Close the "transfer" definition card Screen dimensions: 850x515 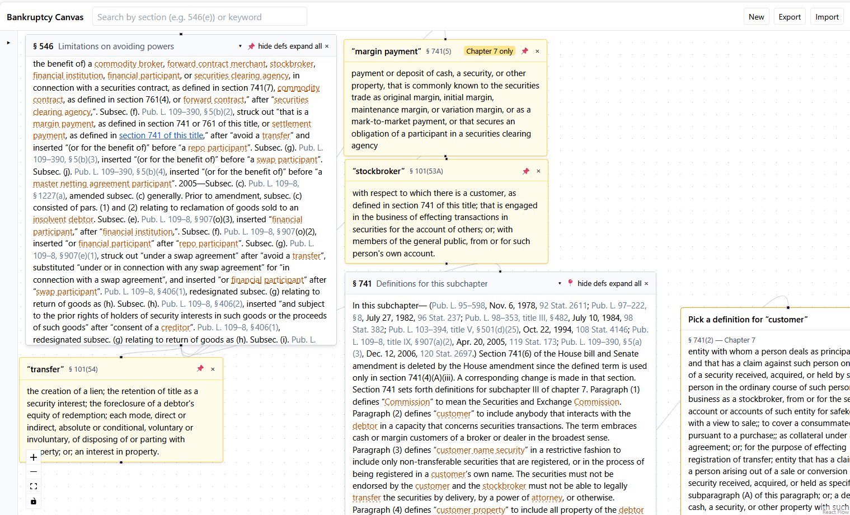coord(213,369)
